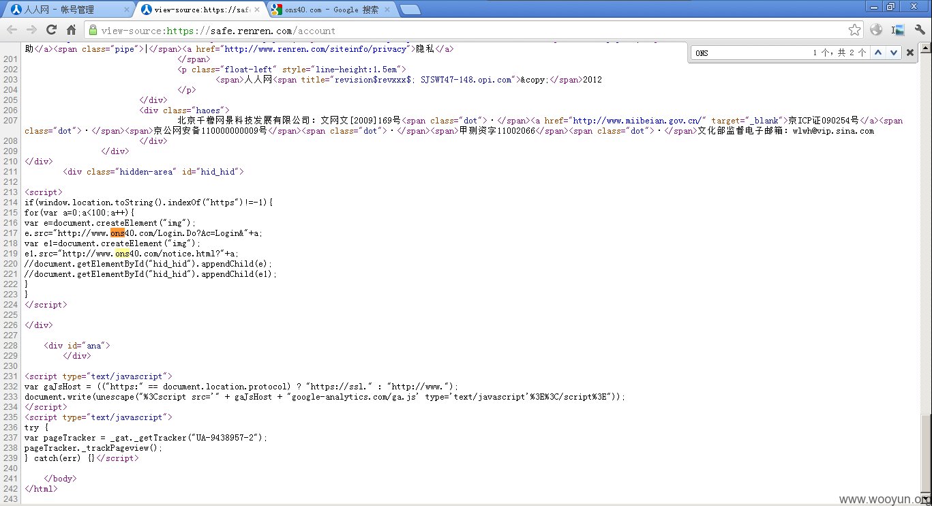Click the scrollbar up arrow
Screen dimensions: 932x506
tap(926, 49)
